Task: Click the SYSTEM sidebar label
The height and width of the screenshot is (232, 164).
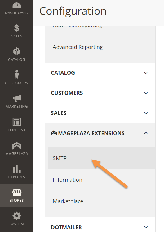Action: (17, 224)
